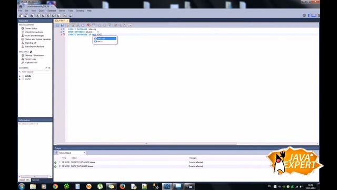337x190 pixels.
Task: Click the volume icon in the system tray
Action: (301, 186)
